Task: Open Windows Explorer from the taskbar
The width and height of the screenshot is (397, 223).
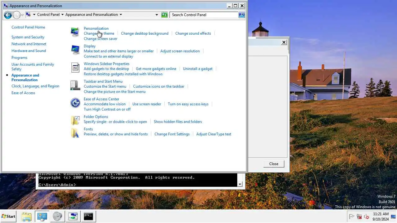Action: [27, 216]
